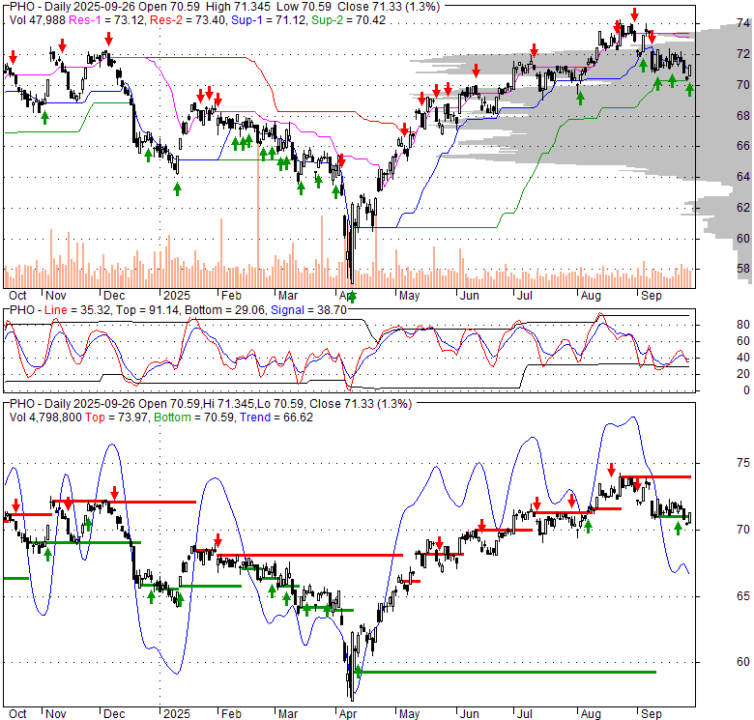Click the Signal = 38.70 oscillator legend
Image resolution: width=754 pixels, height=720 pixels.
point(308,310)
